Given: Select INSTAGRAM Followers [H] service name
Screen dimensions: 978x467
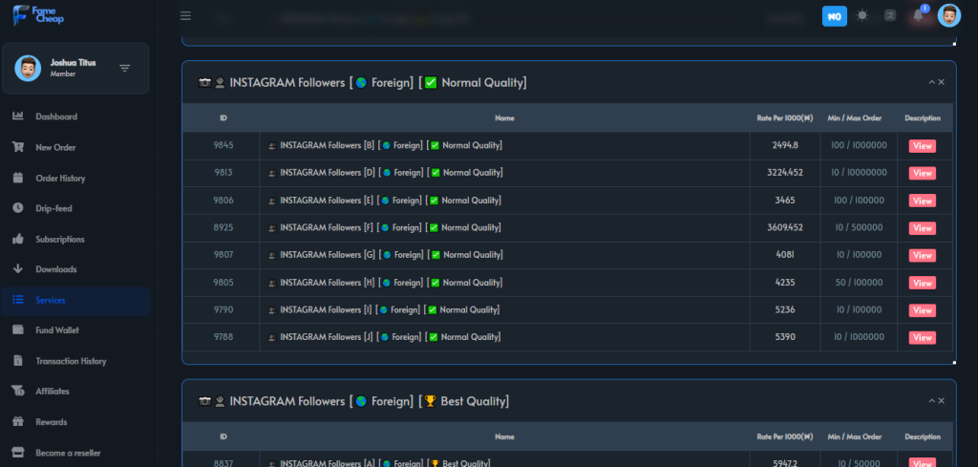Looking at the screenshot, I should pos(385,283).
